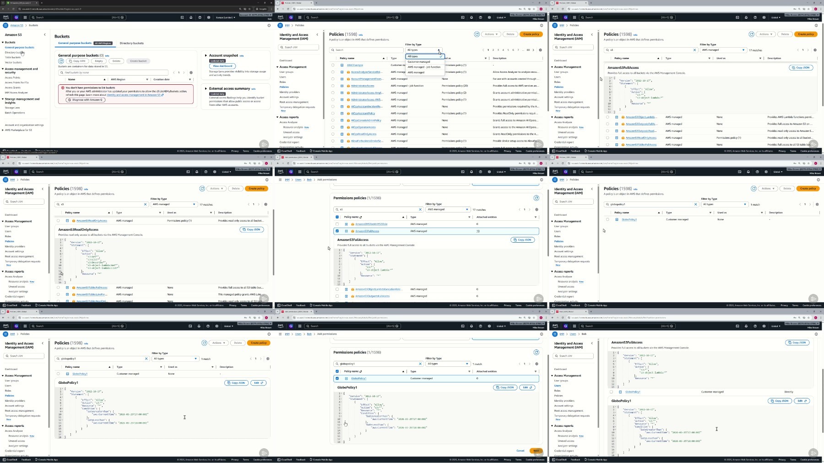Open the Europe (London) region dropdown
This screenshot has width=824, height=463.
[225, 17]
